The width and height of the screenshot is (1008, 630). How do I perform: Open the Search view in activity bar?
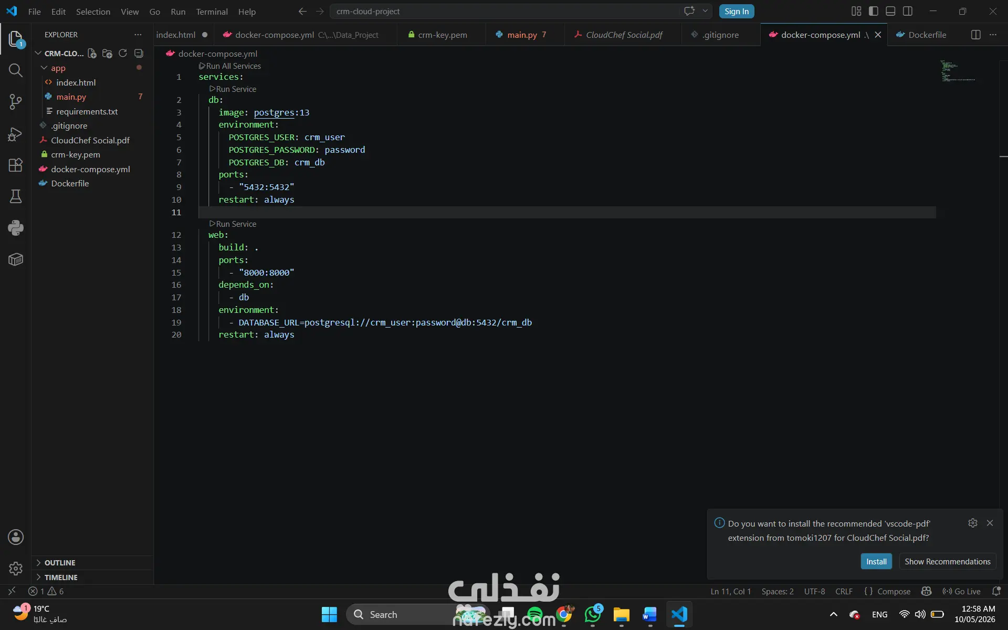(x=16, y=70)
